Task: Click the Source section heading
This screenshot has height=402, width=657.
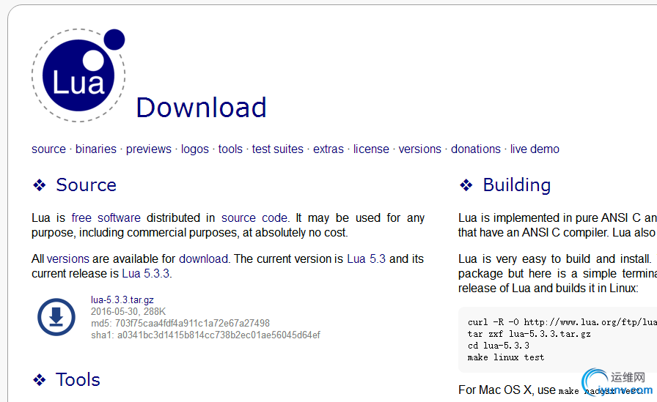Action: [87, 185]
